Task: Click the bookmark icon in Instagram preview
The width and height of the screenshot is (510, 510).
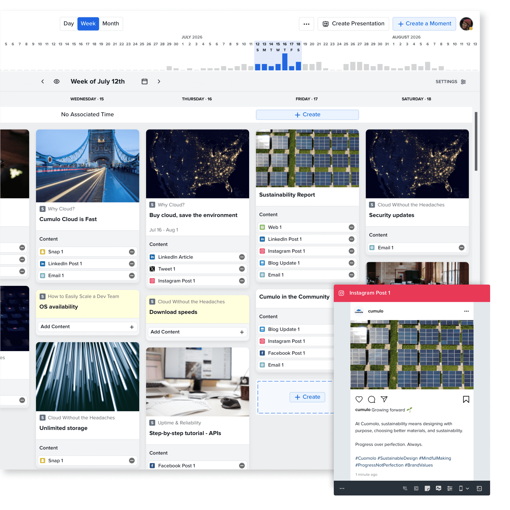Action: pyautogui.click(x=466, y=399)
